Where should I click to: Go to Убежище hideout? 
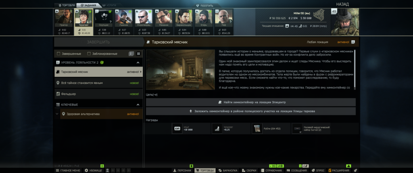point(94,170)
